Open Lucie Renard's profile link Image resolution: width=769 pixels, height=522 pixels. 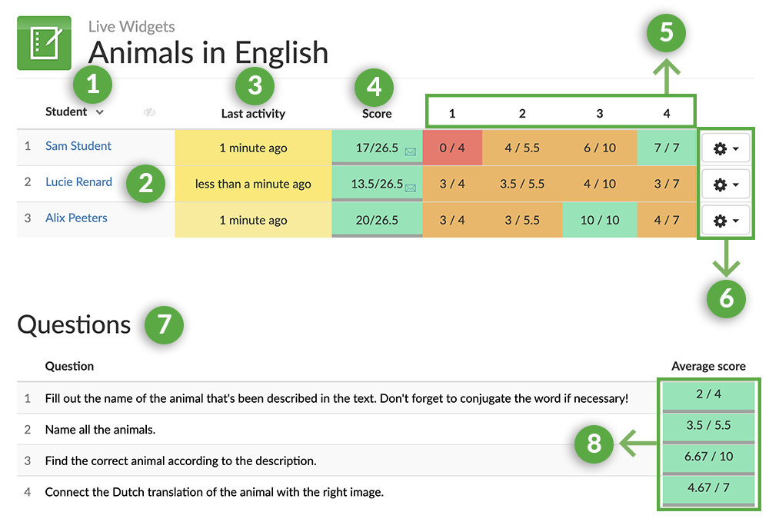[x=78, y=181]
